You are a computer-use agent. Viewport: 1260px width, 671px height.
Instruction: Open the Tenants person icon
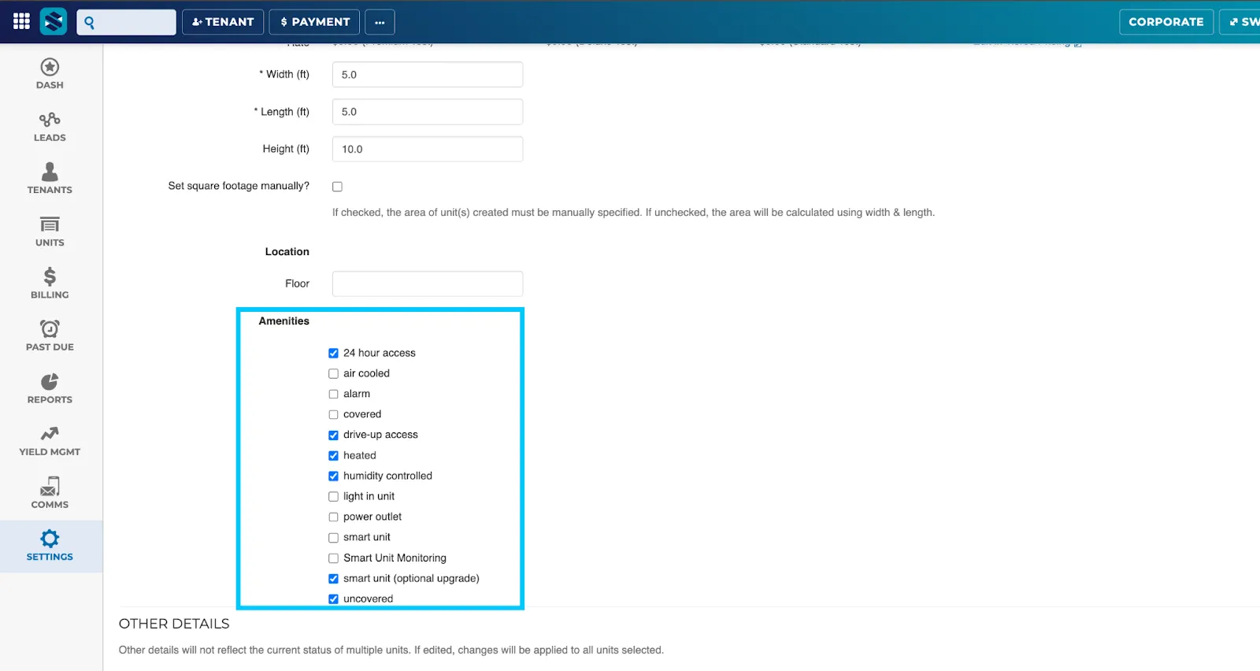(x=50, y=172)
